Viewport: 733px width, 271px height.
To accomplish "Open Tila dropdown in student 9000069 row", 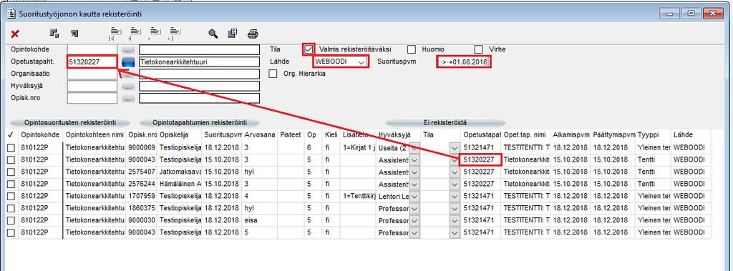I will tap(455, 147).
